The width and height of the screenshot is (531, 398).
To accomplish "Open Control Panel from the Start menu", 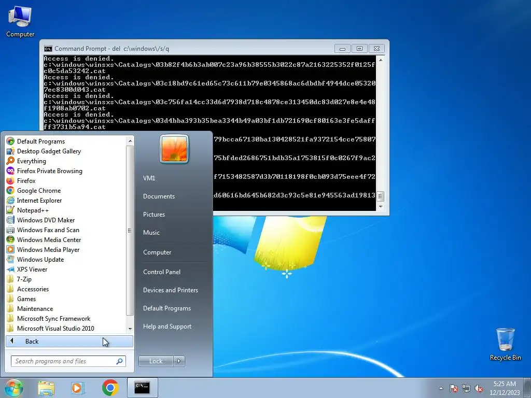I will coord(162,272).
